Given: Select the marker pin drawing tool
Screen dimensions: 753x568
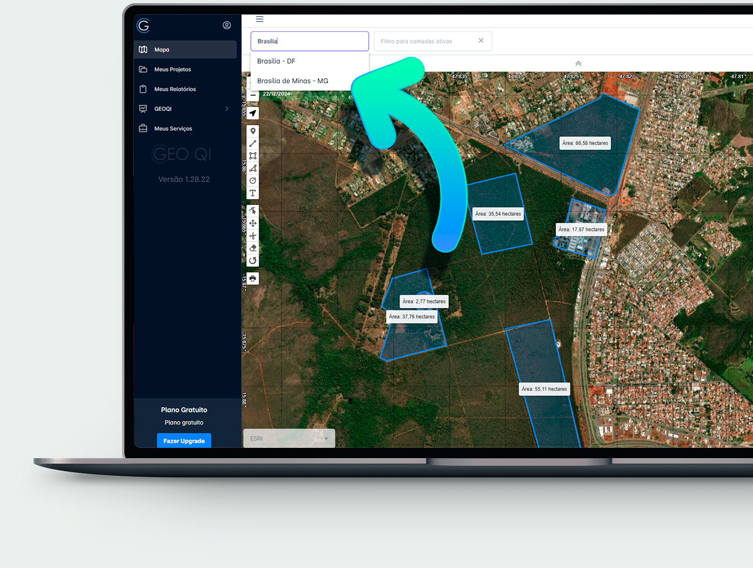Looking at the screenshot, I should [x=253, y=131].
